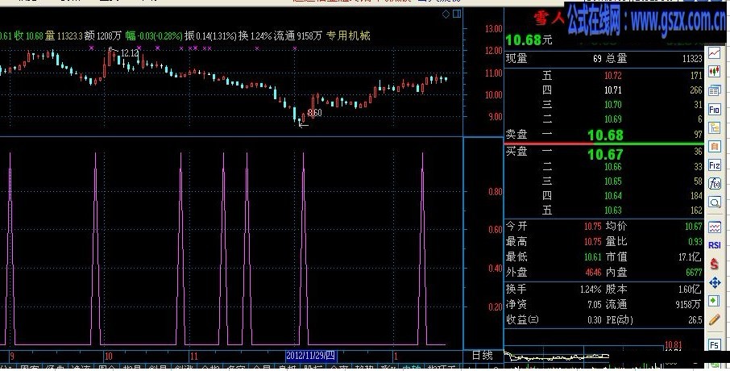Click the 12.12 high price label
This screenshot has width=730, height=371.
[x=130, y=53]
